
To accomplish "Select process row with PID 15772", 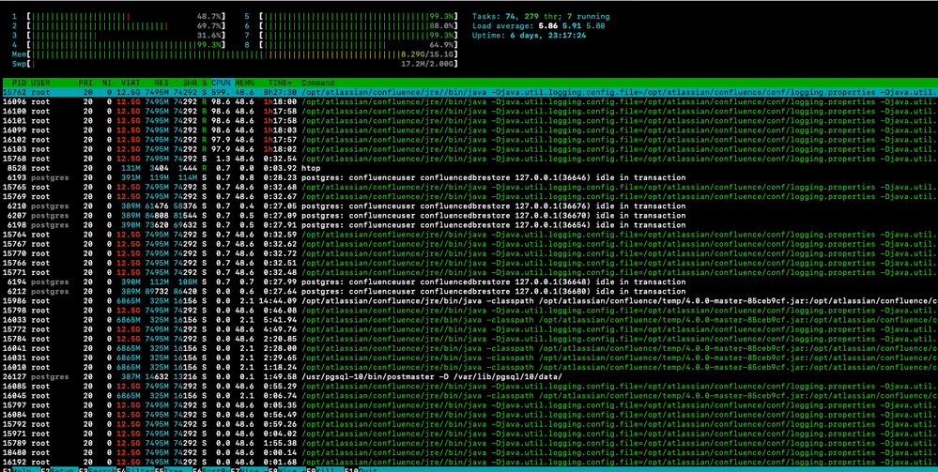I will pyautogui.click(x=469, y=329).
